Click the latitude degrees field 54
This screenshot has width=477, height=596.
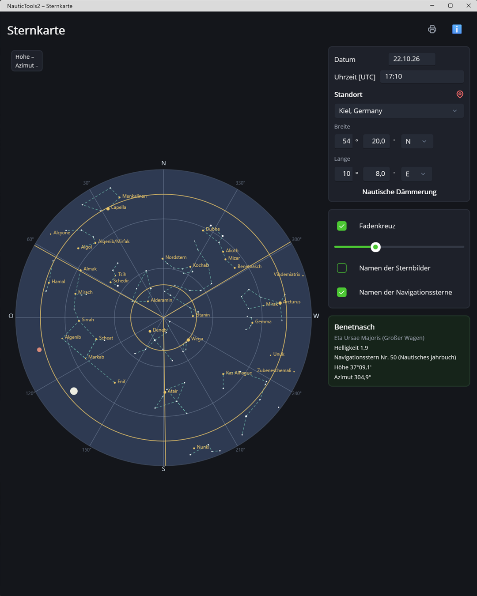click(x=344, y=141)
